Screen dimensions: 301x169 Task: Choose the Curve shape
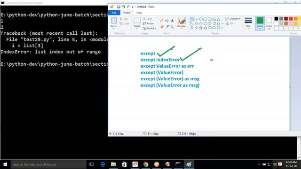[197, 19]
